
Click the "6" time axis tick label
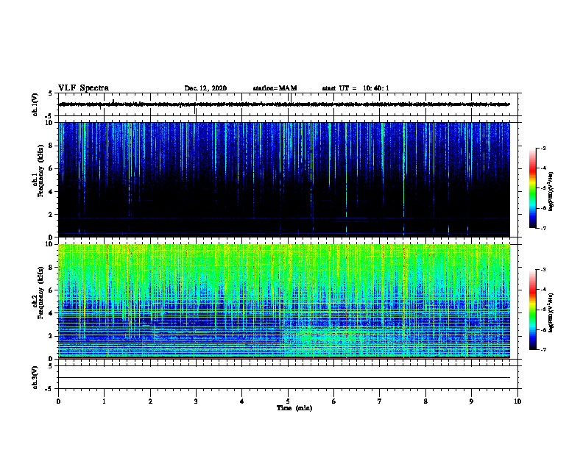pyautogui.click(x=334, y=401)
